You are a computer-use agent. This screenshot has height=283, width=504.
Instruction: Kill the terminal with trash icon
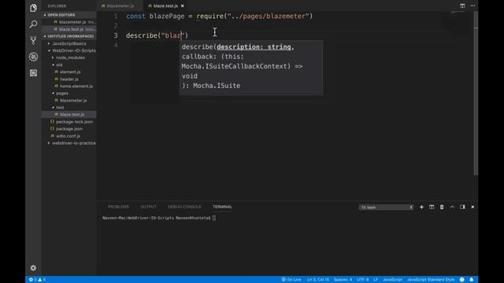442,208
